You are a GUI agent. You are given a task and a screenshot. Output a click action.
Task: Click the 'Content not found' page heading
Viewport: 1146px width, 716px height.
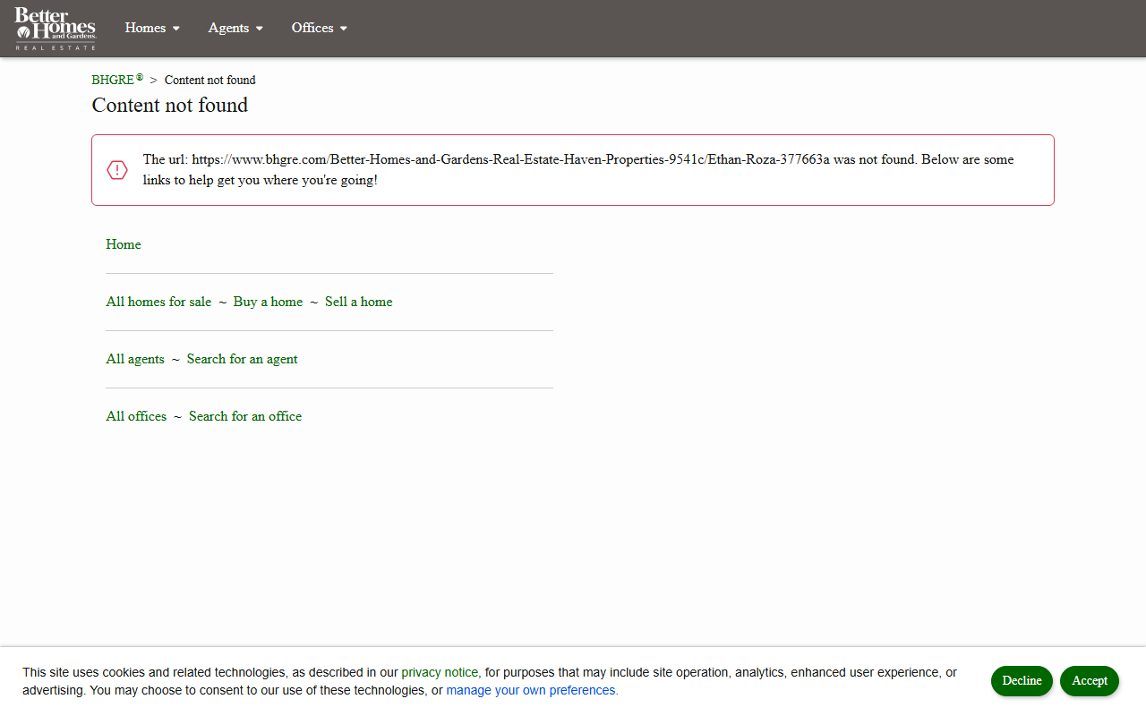[x=170, y=106]
